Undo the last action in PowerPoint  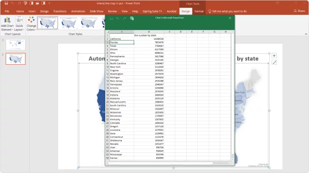[12, 3]
